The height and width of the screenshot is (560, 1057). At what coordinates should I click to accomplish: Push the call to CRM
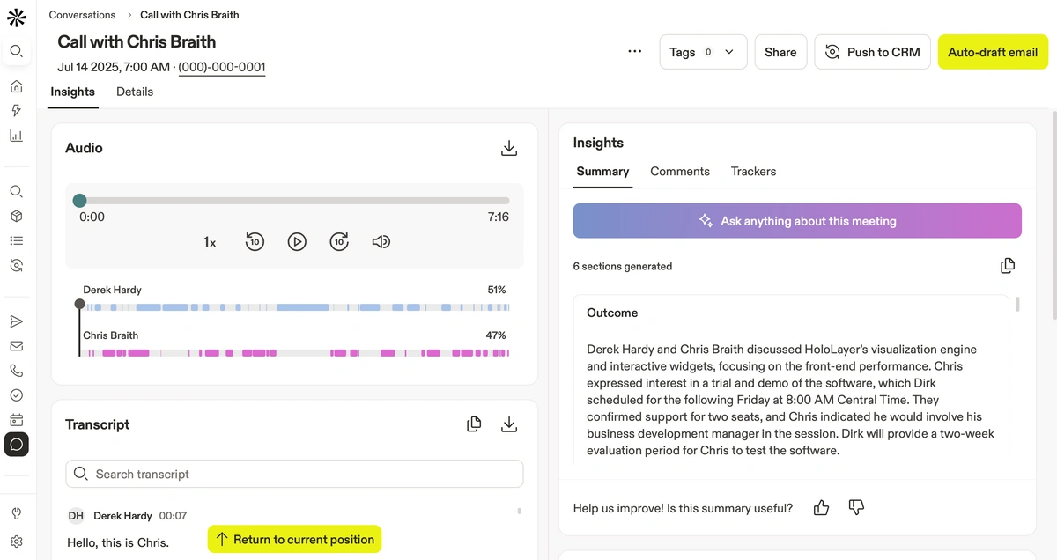(x=871, y=52)
